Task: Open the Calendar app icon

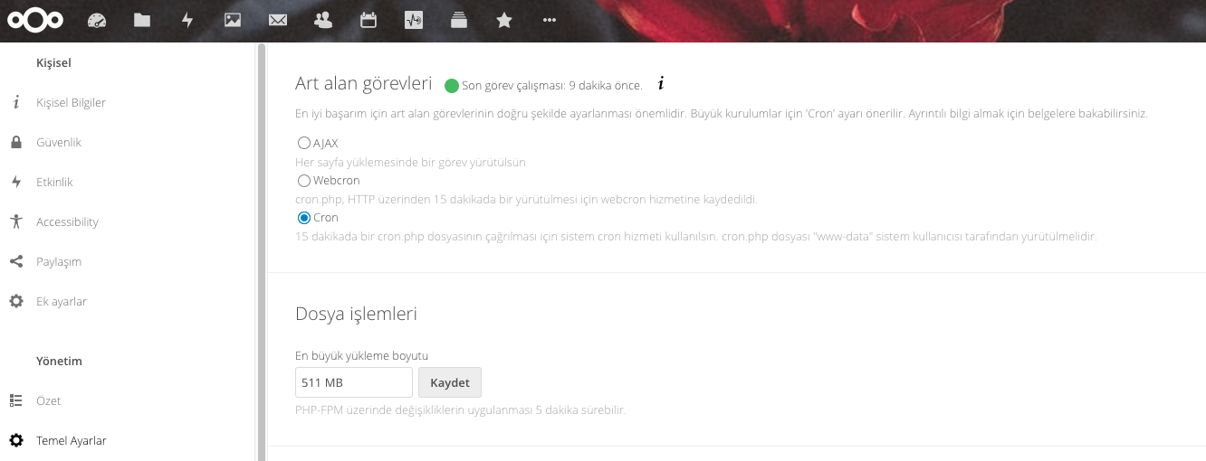Action: (x=368, y=20)
